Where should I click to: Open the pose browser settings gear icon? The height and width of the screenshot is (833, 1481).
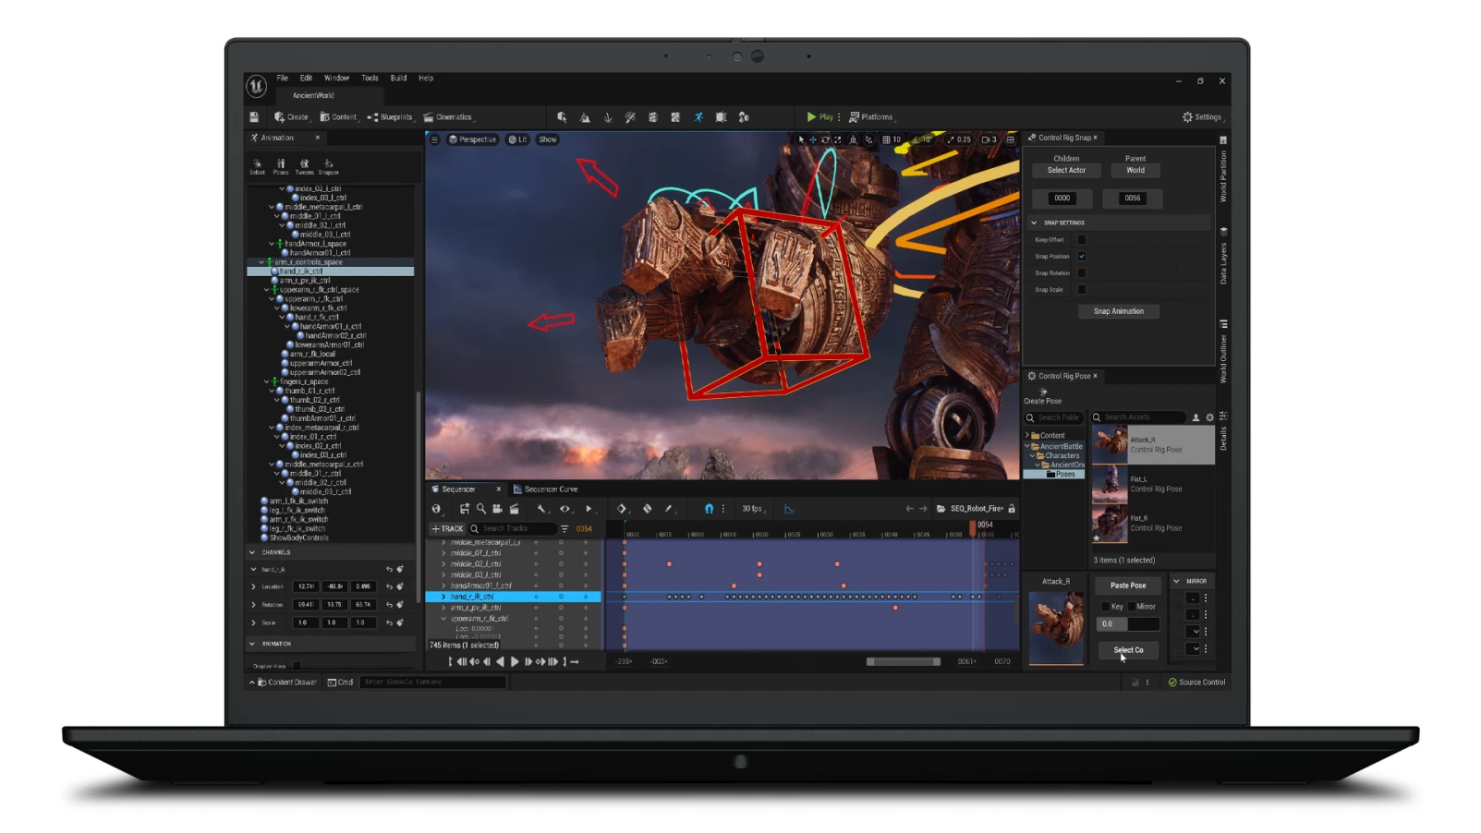pos(1209,417)
